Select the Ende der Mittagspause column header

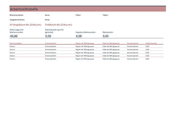coord(111,43)
